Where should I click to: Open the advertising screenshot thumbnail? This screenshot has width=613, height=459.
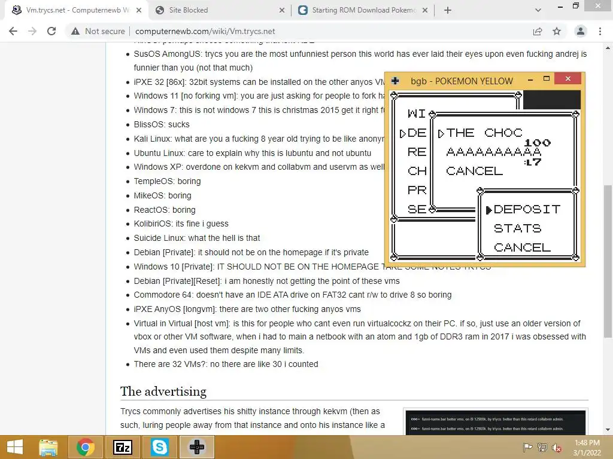495,423
